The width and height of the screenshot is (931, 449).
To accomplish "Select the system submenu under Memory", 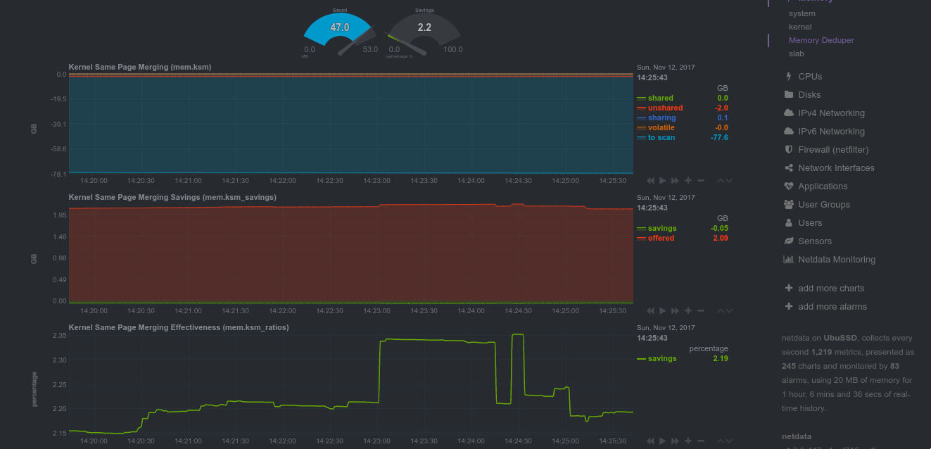I will (802, 13).
